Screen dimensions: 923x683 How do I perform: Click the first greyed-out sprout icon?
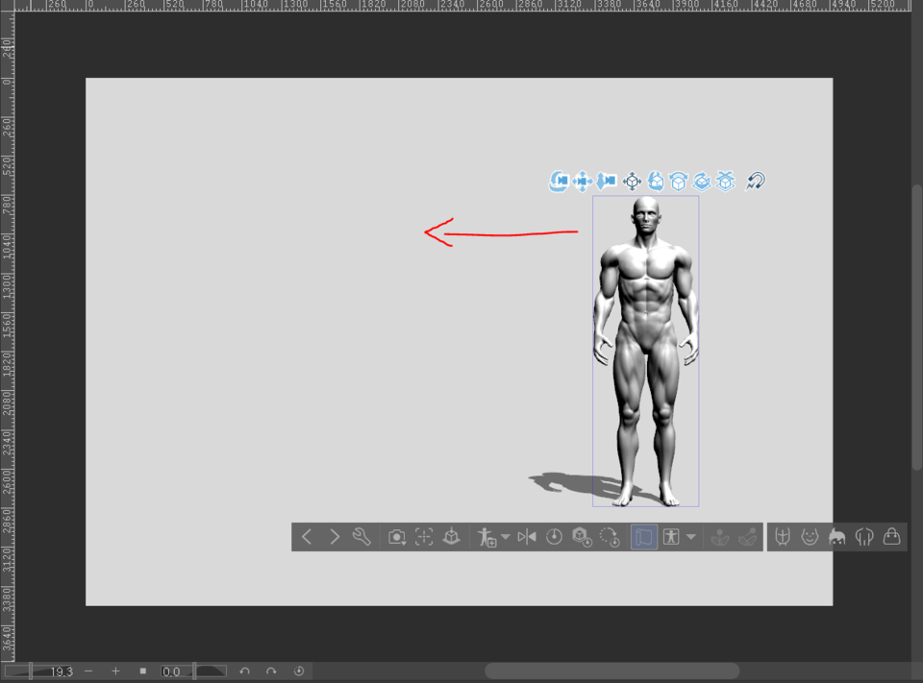tap(720, 537)
